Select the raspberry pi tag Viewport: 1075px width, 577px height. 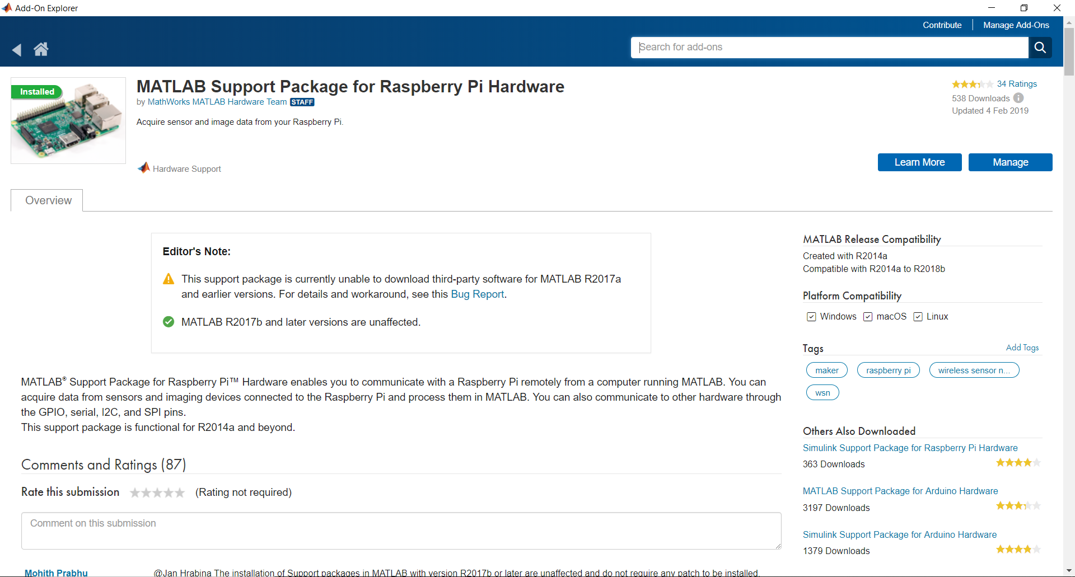click(889, 370)
